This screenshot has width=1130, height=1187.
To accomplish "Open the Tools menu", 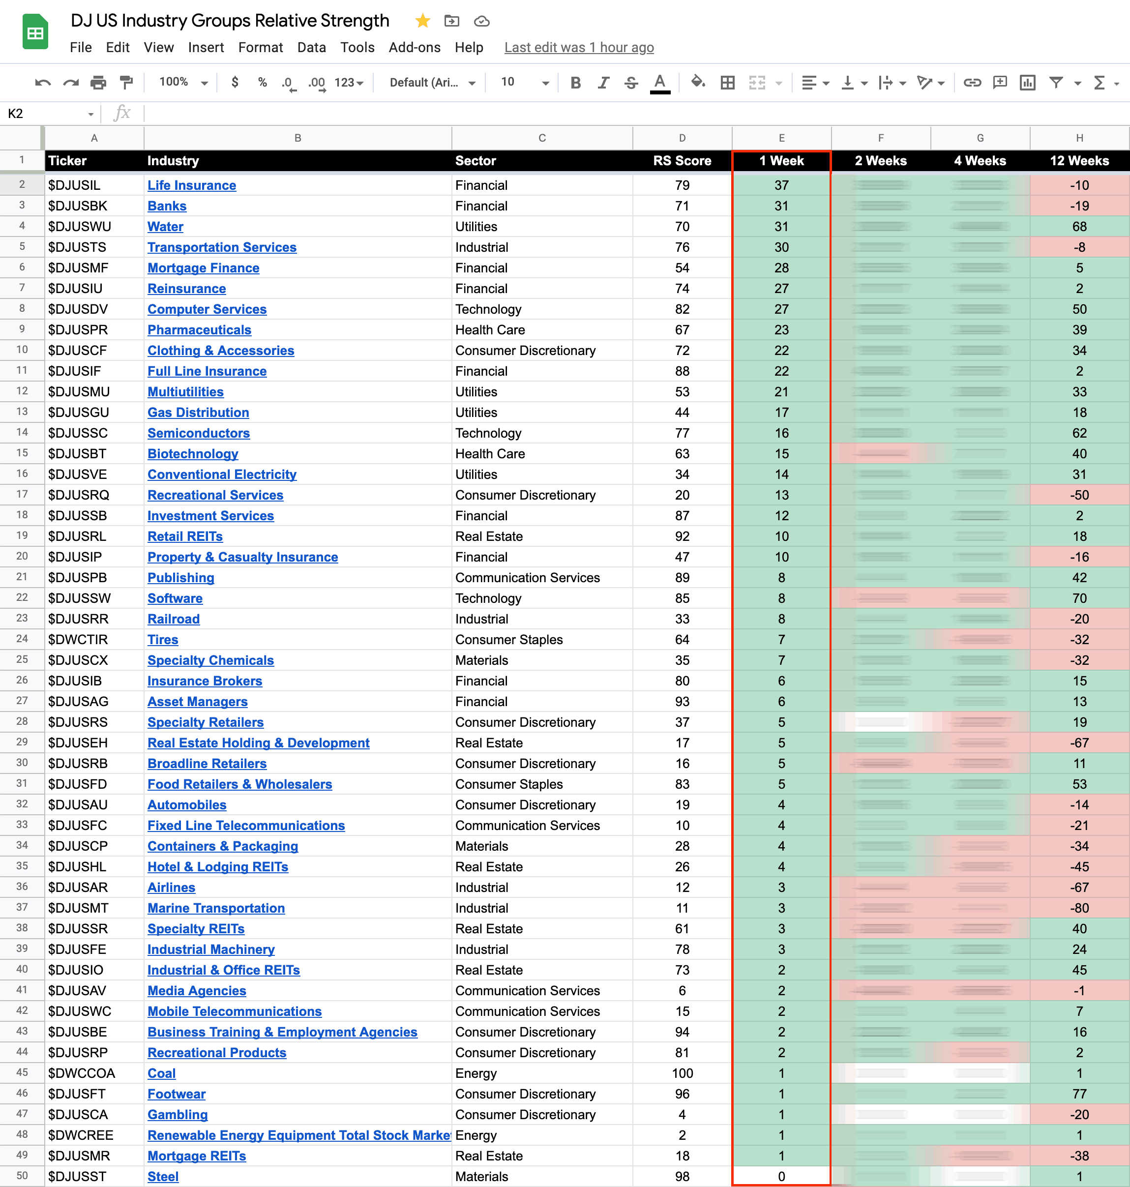I will pyautogui.click(x=357, y=48).
